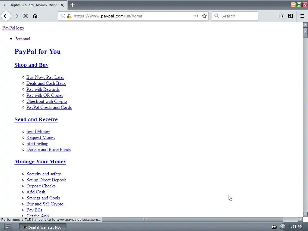Select Digital Wallets taskbar window button
This screenshot has width=308, height=231.
coord(43,227)
